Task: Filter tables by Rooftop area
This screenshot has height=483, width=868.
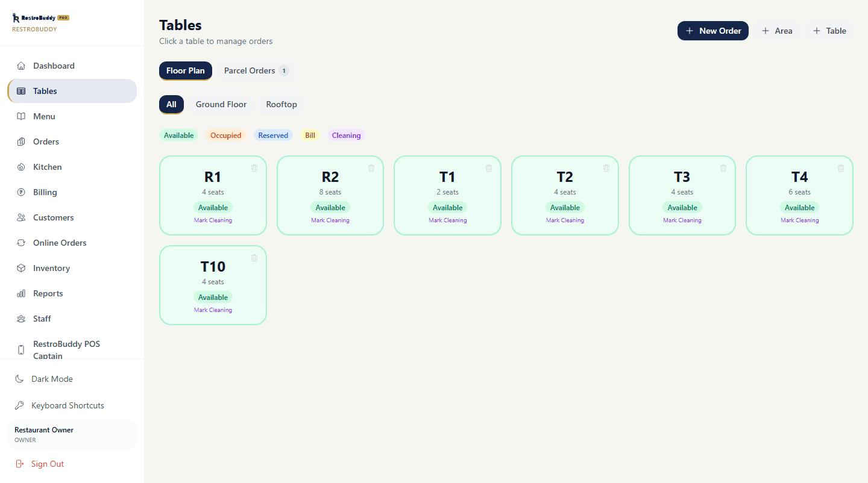Action: [x=281, y=104]
